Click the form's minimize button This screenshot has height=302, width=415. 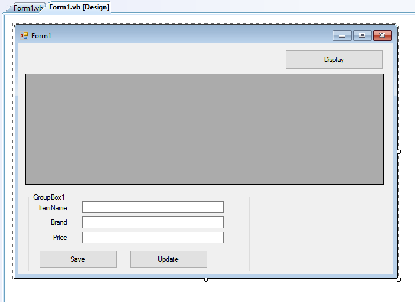point(342,35)
